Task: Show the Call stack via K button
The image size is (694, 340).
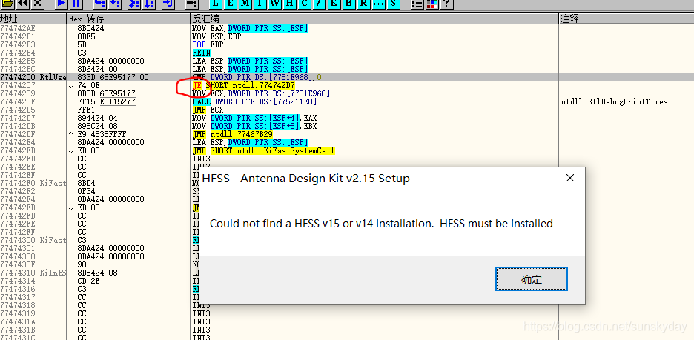Action: 334,4
